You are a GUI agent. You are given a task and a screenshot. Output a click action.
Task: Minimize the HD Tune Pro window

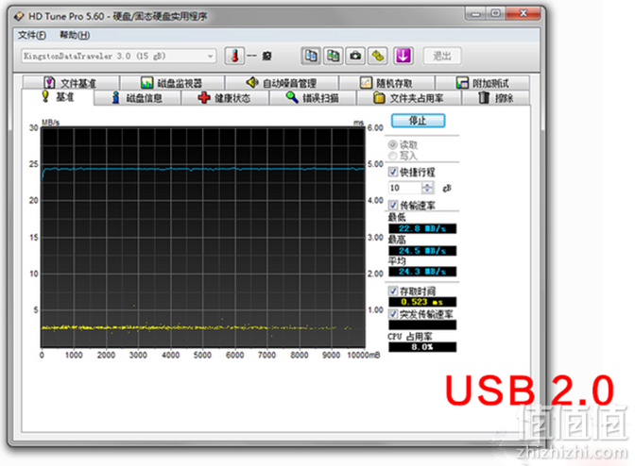tap(475, 14)
